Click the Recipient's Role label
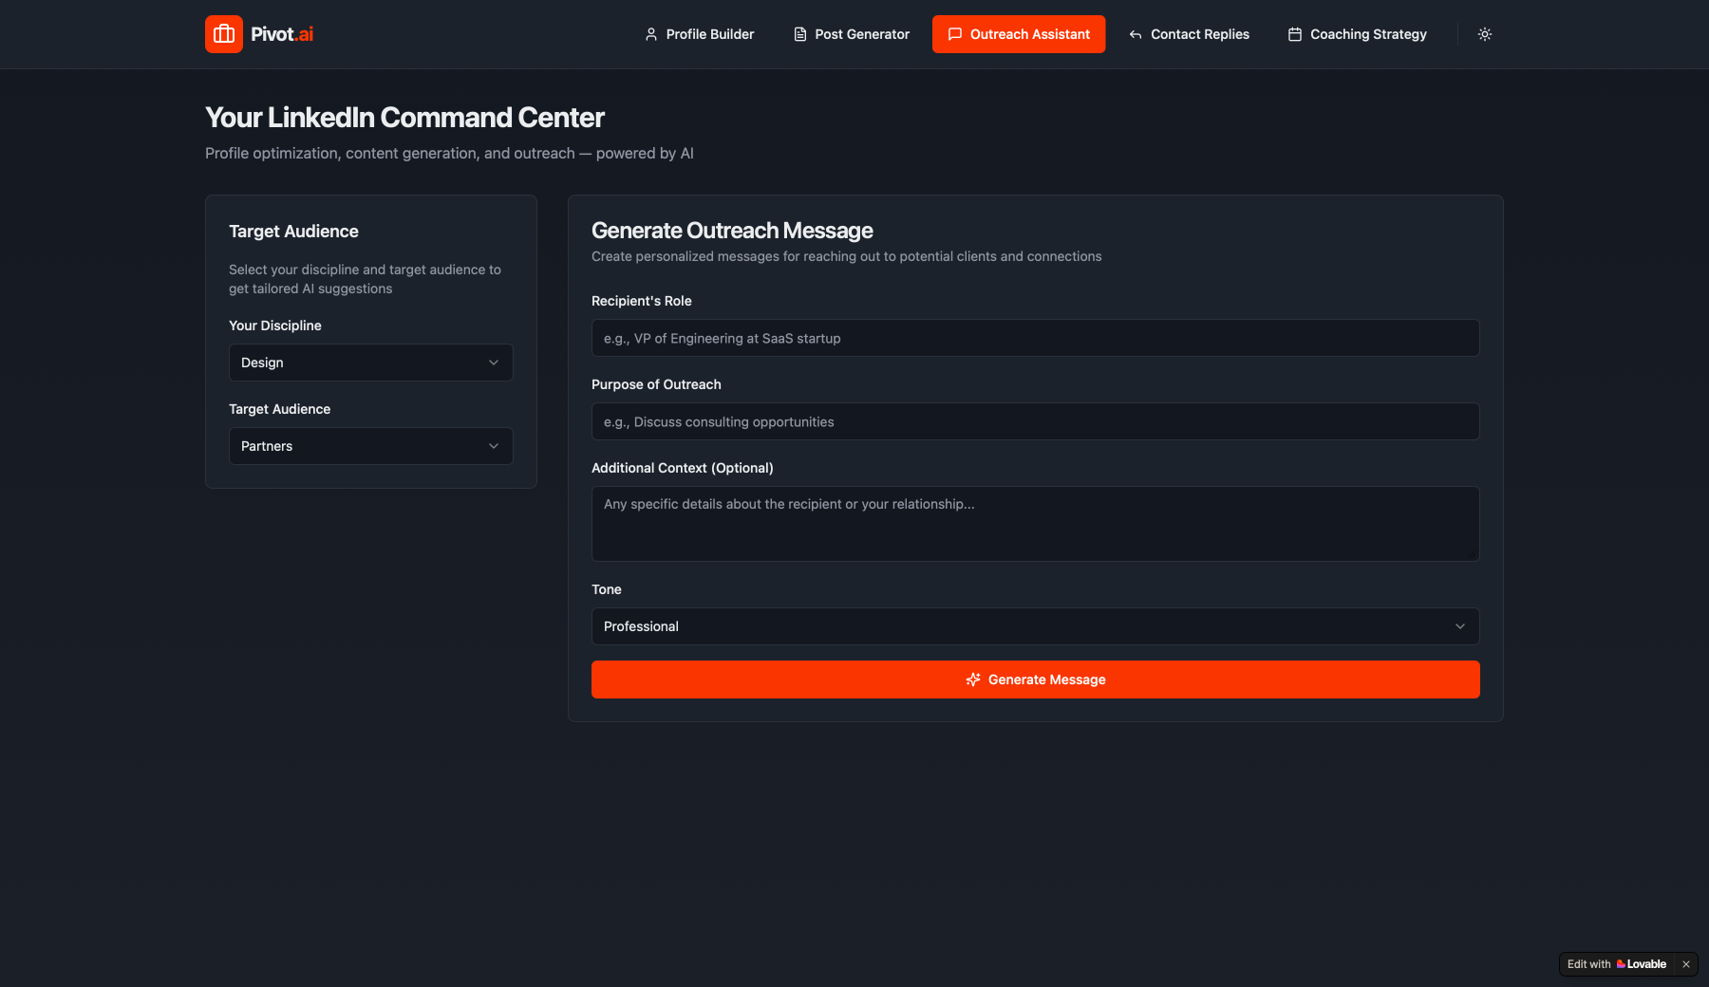Viewport: 1709px width, 987px height. click(642, 301)
